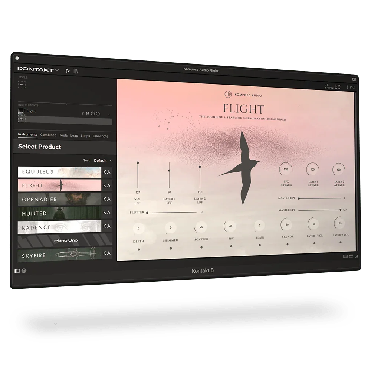Viewport: 371px width, 371px height.
Task: Collapse the rack using the divider arrow above Instruments
Action: click(66, 104)
